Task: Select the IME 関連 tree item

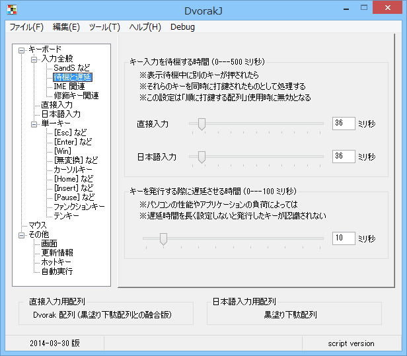Action: tap(69, 86)
